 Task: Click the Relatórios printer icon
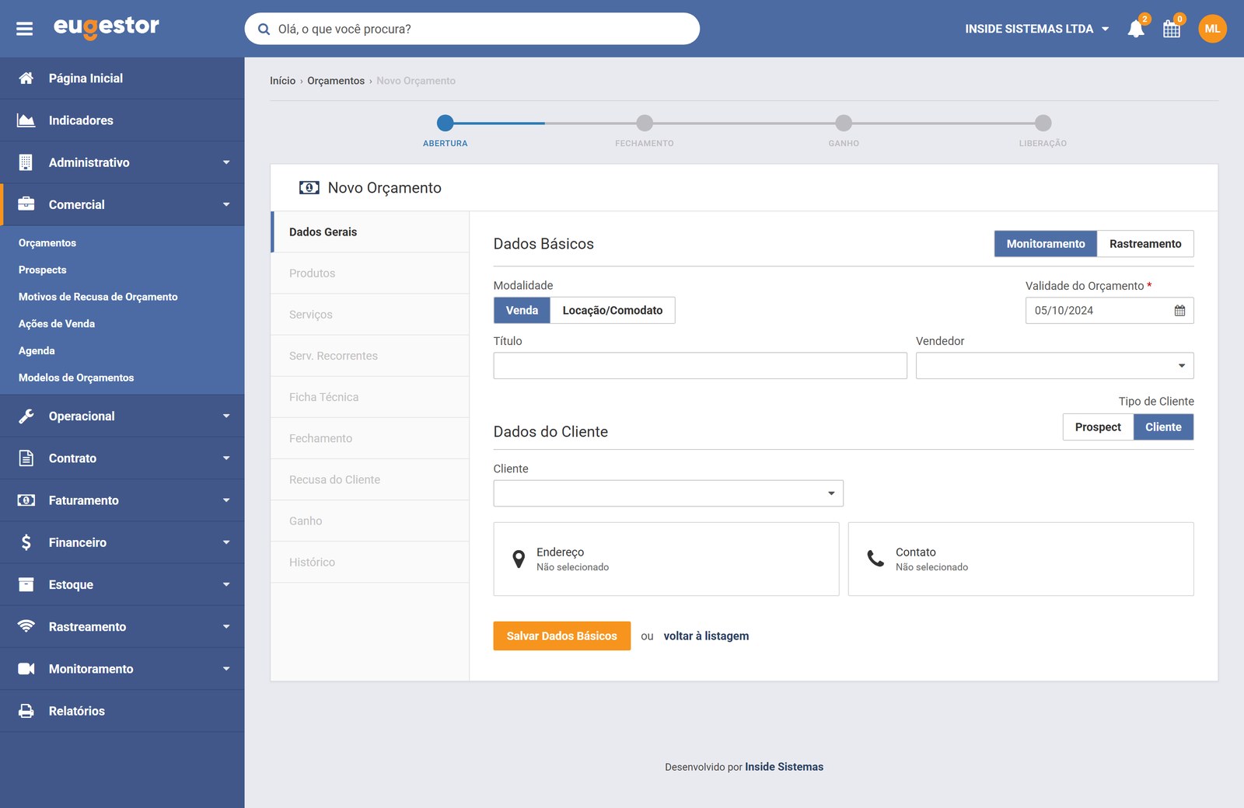coord(26,711)
